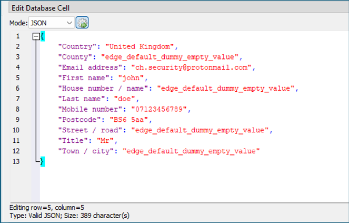
Task: Click the "Mr" value
Action: pos(105,141)
